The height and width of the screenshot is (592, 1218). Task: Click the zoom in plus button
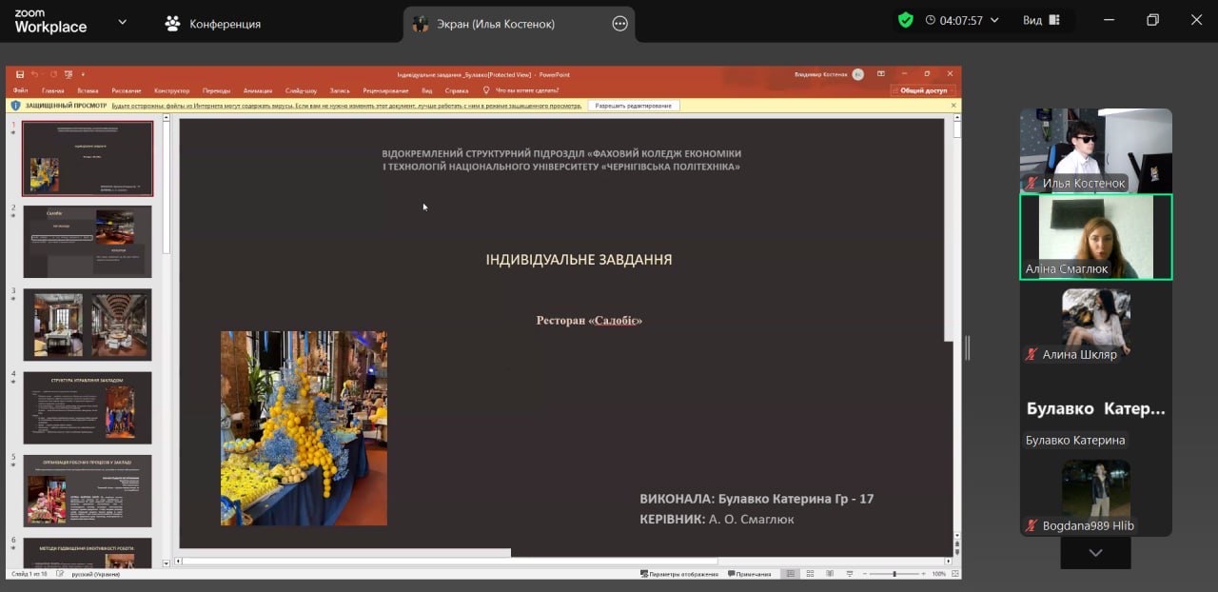click(923, 574)
